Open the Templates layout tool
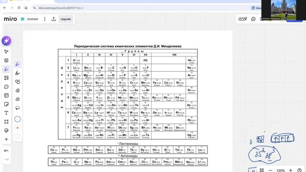 (x=6, y=96)
